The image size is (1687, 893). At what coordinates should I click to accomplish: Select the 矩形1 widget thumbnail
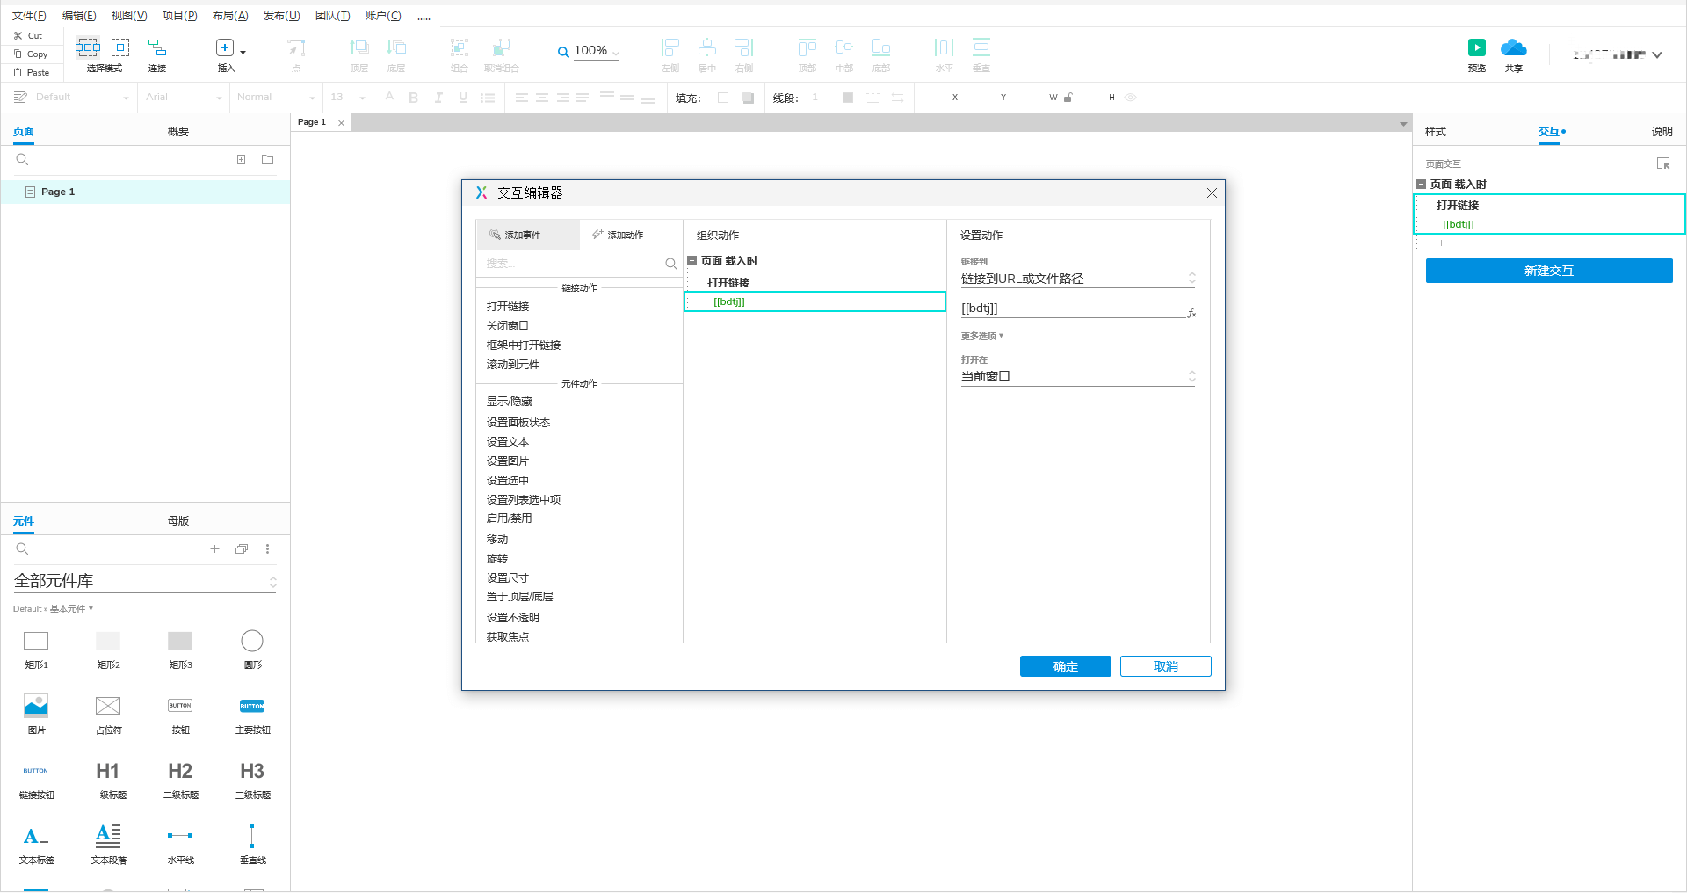(x=36, y=641)
